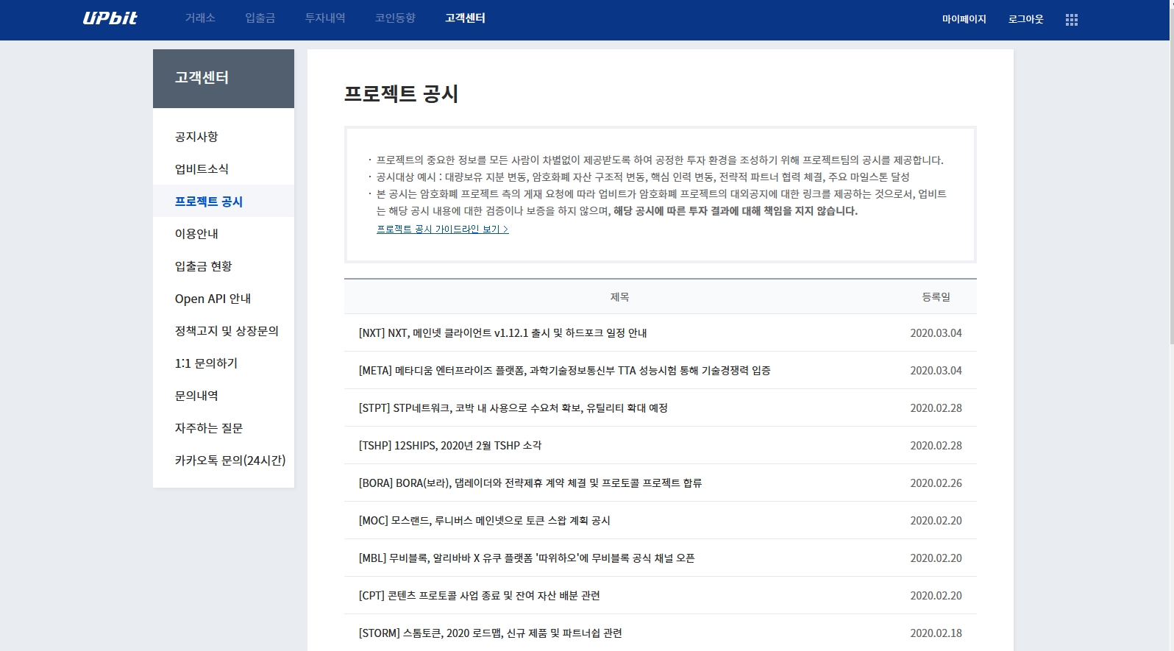The width and height of the screenshot is (1174, 651).
Task: Open the [CPT] 콘텐츠 프로토콜 notice
Action: 479,596
